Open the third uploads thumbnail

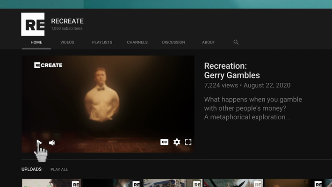coord(173,183)
